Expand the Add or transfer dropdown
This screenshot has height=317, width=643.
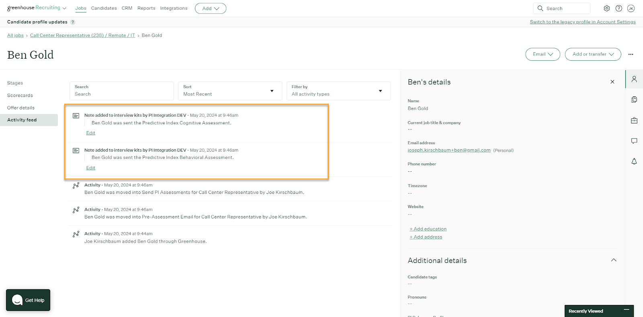pos(593,54)
